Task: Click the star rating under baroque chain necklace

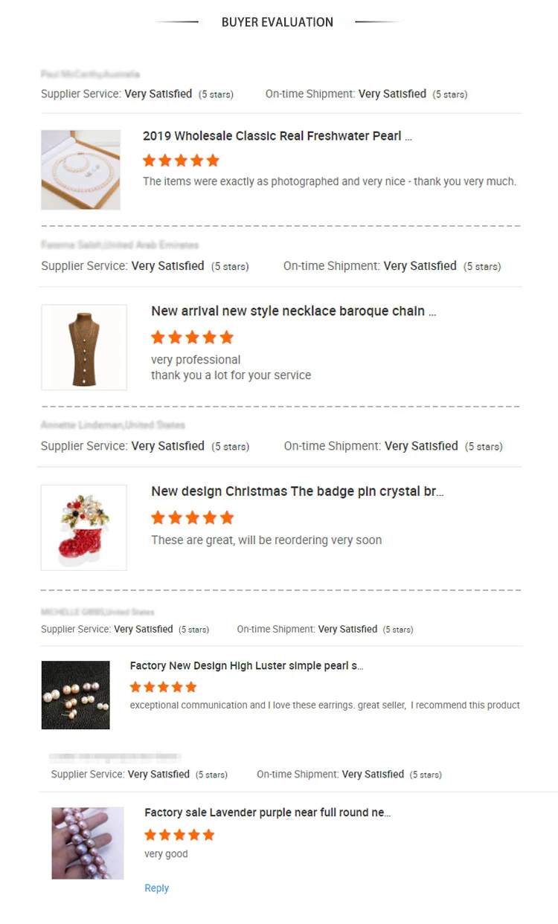Action: (x=192, y=337)
